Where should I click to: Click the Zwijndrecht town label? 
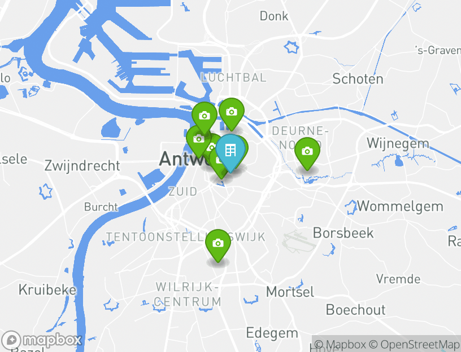[82, 166]
